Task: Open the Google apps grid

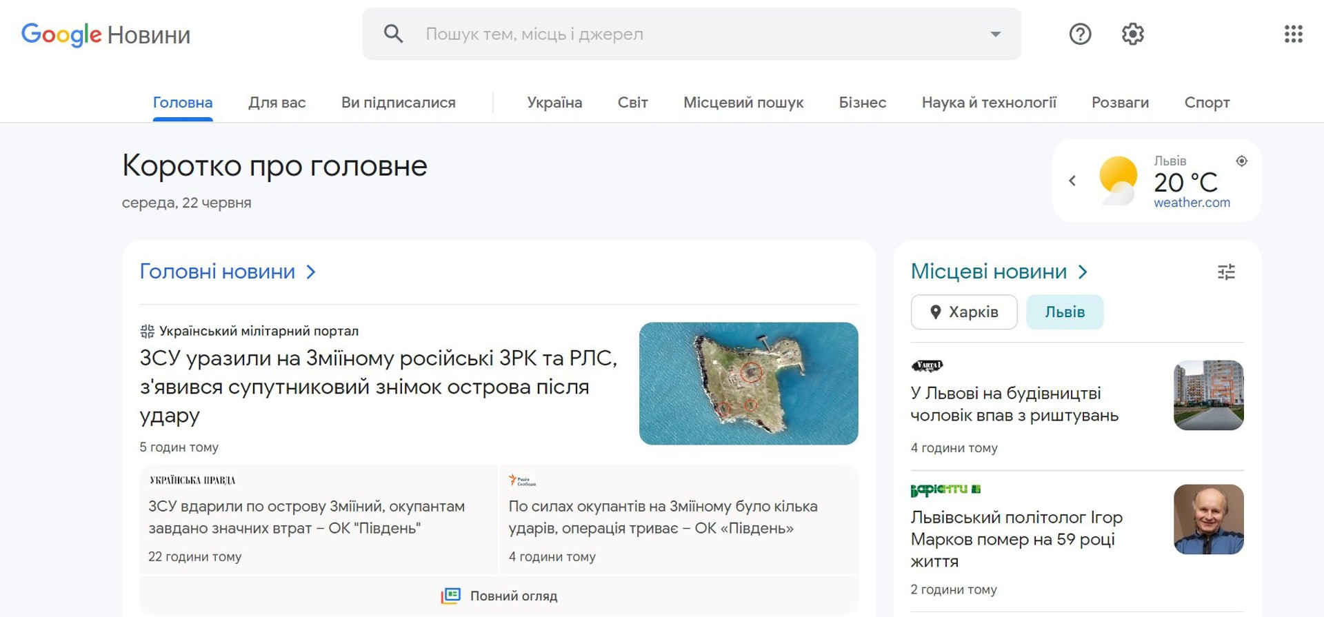Action: 1293,34
